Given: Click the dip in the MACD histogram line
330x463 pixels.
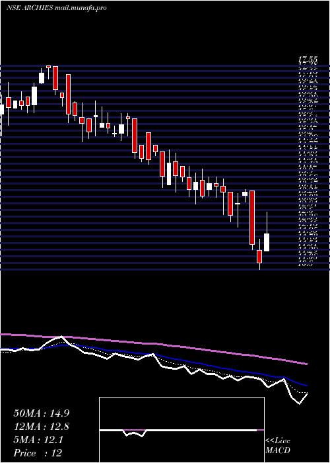Looking at the screenshot, I should pos(134,433).
